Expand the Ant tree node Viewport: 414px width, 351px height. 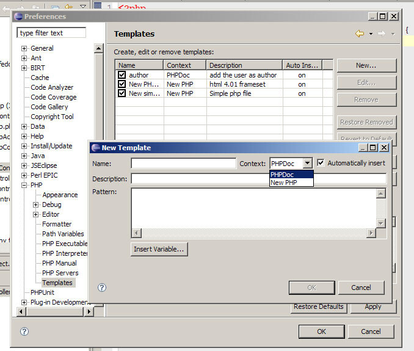(24, 58)
